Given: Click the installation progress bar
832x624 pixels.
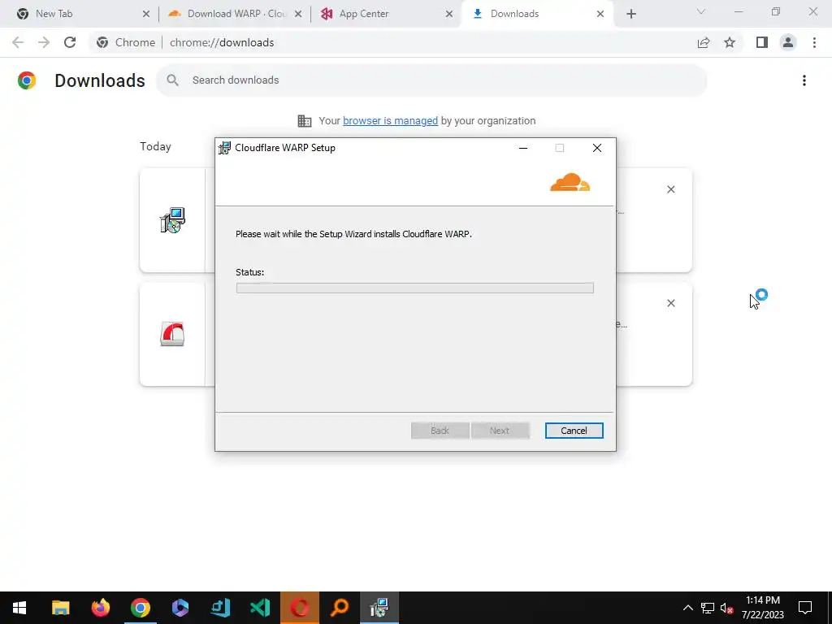Looking at the screenshot, I should click(415, 288).
